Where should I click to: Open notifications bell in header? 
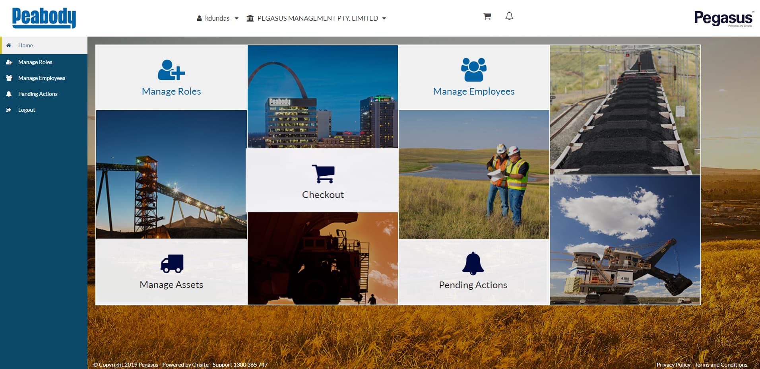(509, 16)
